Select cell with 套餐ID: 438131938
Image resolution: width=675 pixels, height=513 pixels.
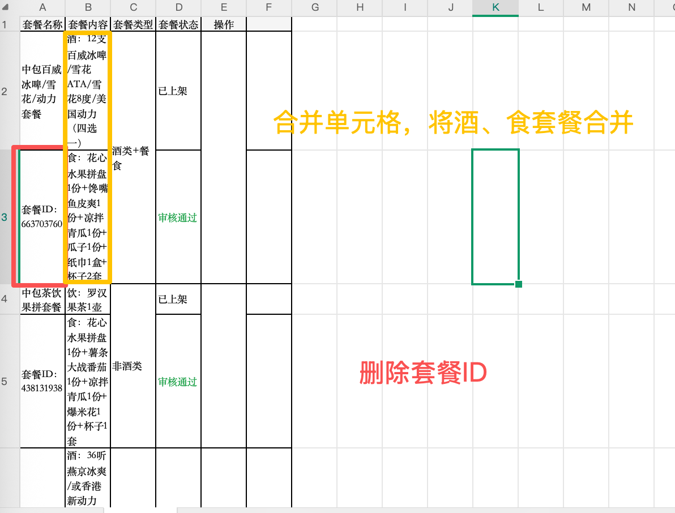pos(42,381)
